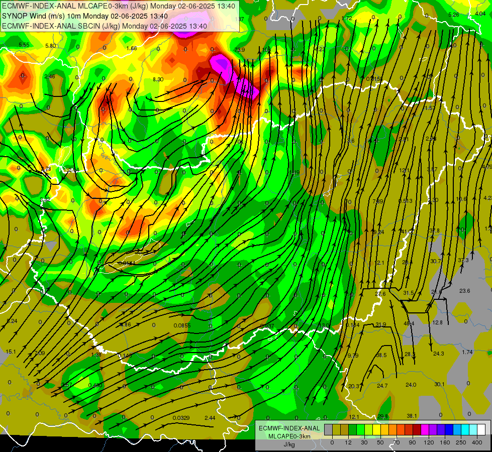Click the map value 1.74
492x452 pixels.
pos(467,352)
